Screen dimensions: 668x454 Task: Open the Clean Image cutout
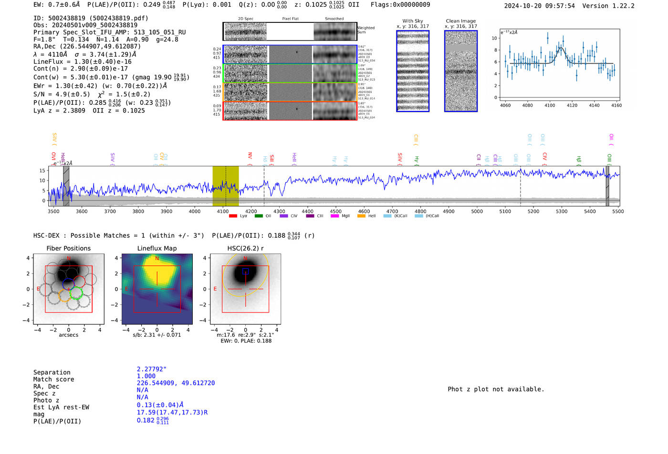tap(461, 71)
